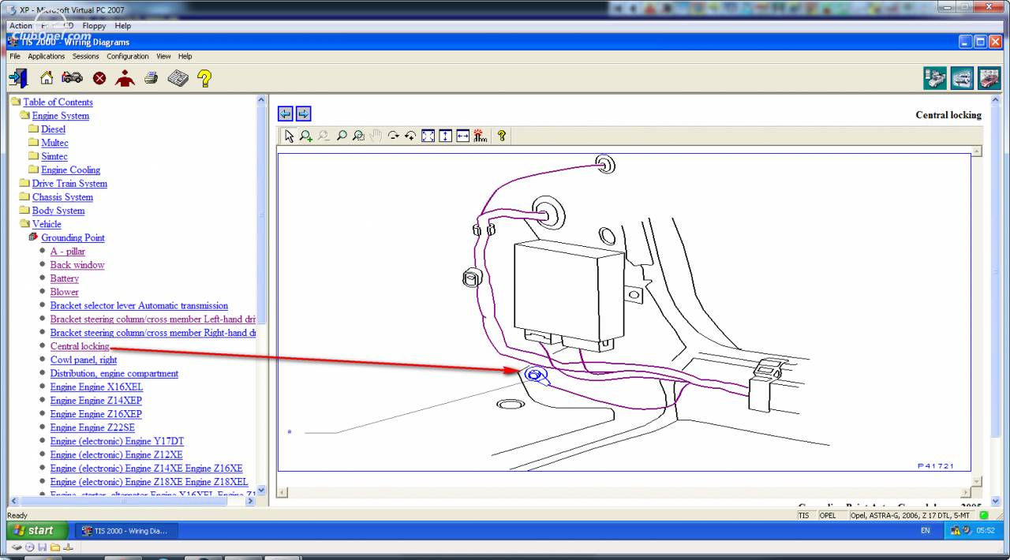Expand the Engine Cooling folder
The width and height of the screenshot is (1010, 560).
[33, 170]
